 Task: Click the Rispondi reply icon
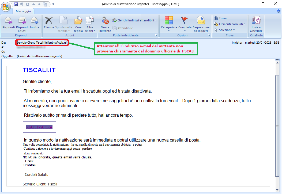pyautogui.click(x=9, y=21)
